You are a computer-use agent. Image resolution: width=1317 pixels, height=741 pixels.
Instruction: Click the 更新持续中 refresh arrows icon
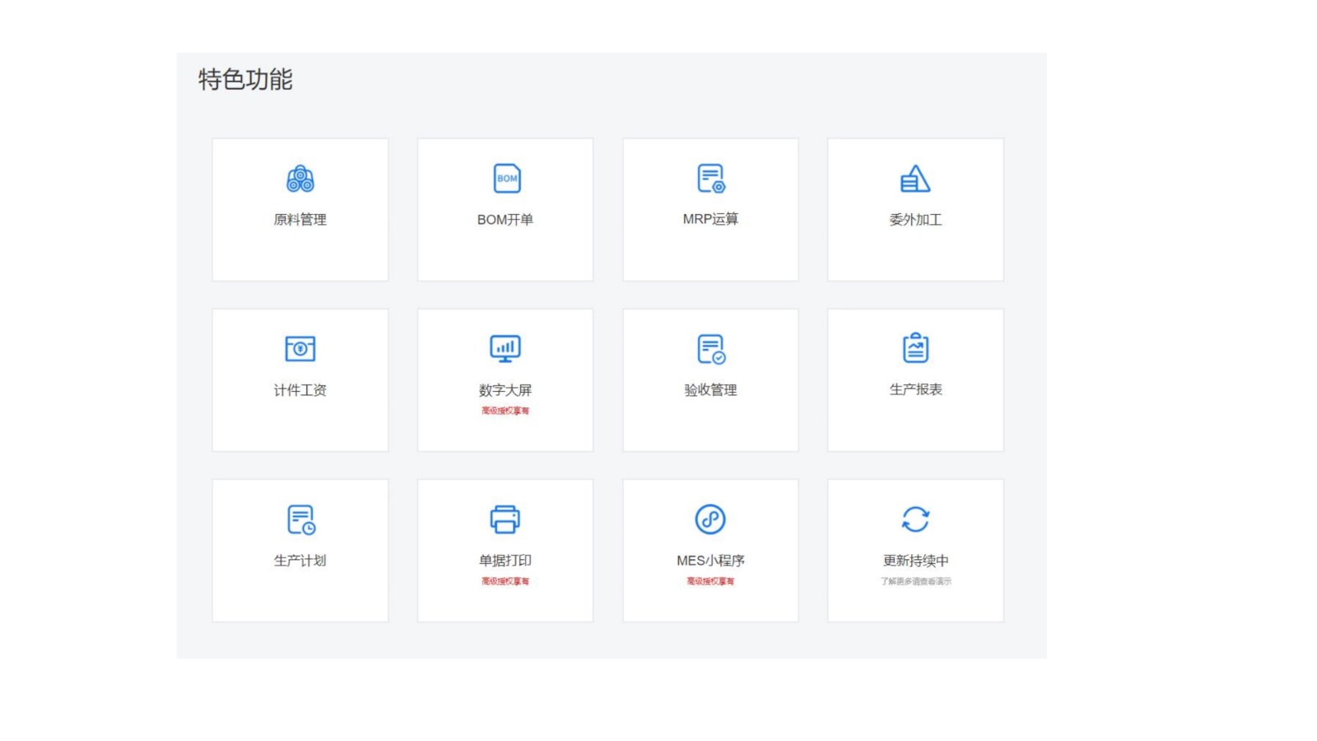[x=915, y=520]
